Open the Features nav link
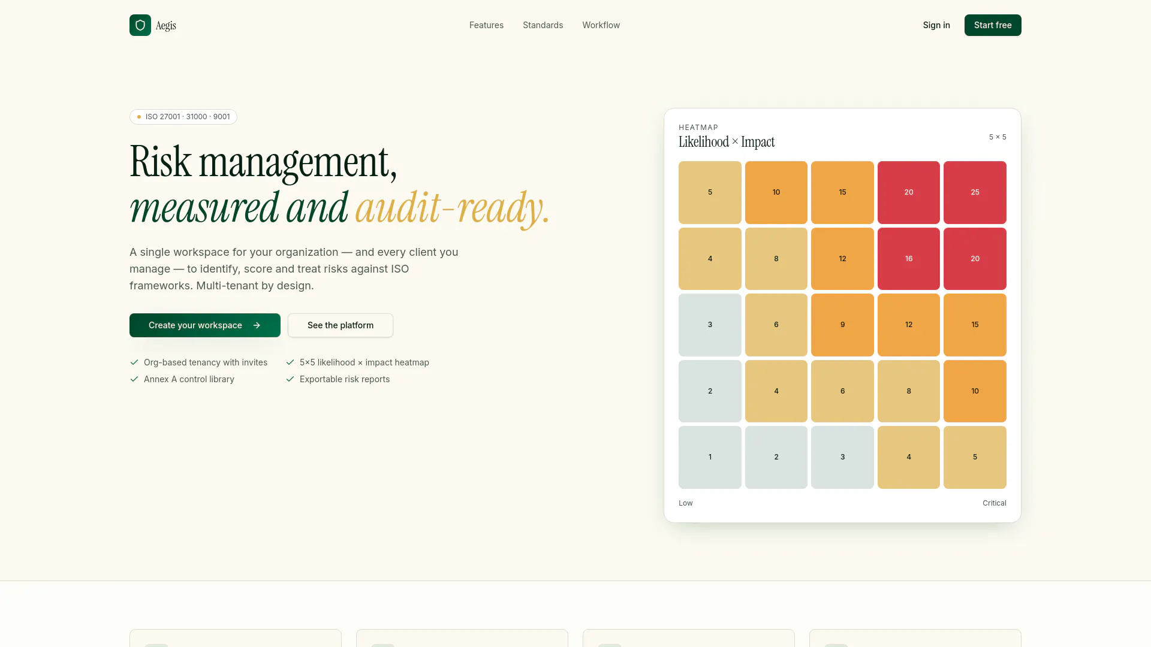The width and height of the screenshot is (1151, 647). pos(486,25)
